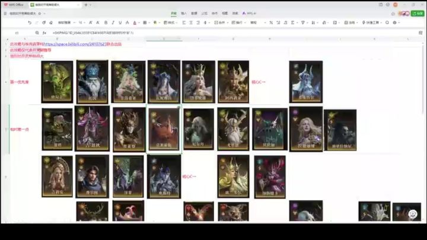Select the white-bearded blue hero card

tap(93, 82)
